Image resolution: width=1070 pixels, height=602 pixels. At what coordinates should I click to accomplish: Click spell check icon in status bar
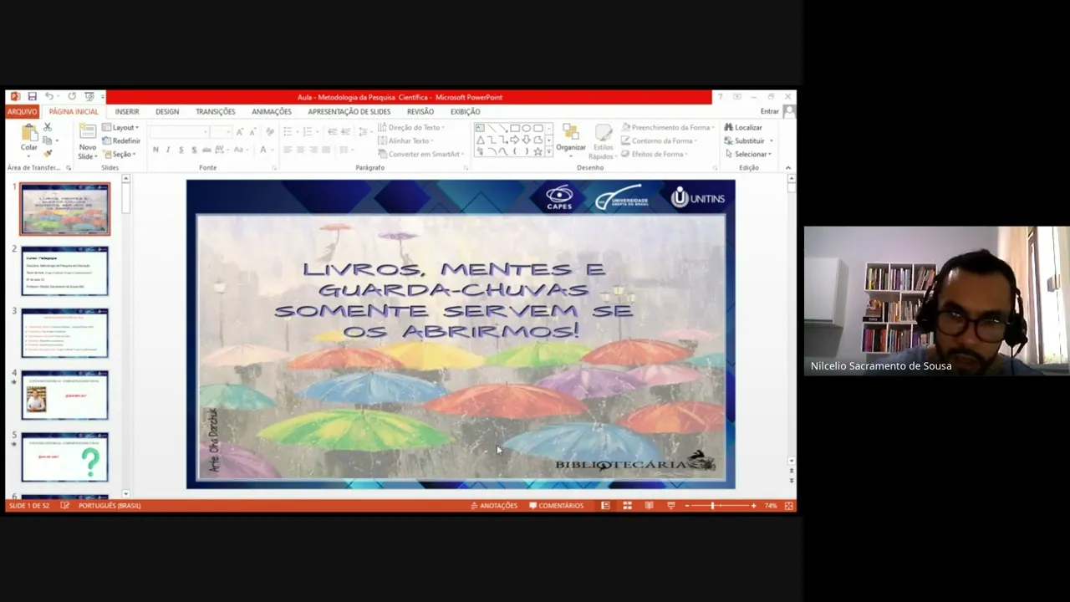point(65,506)
